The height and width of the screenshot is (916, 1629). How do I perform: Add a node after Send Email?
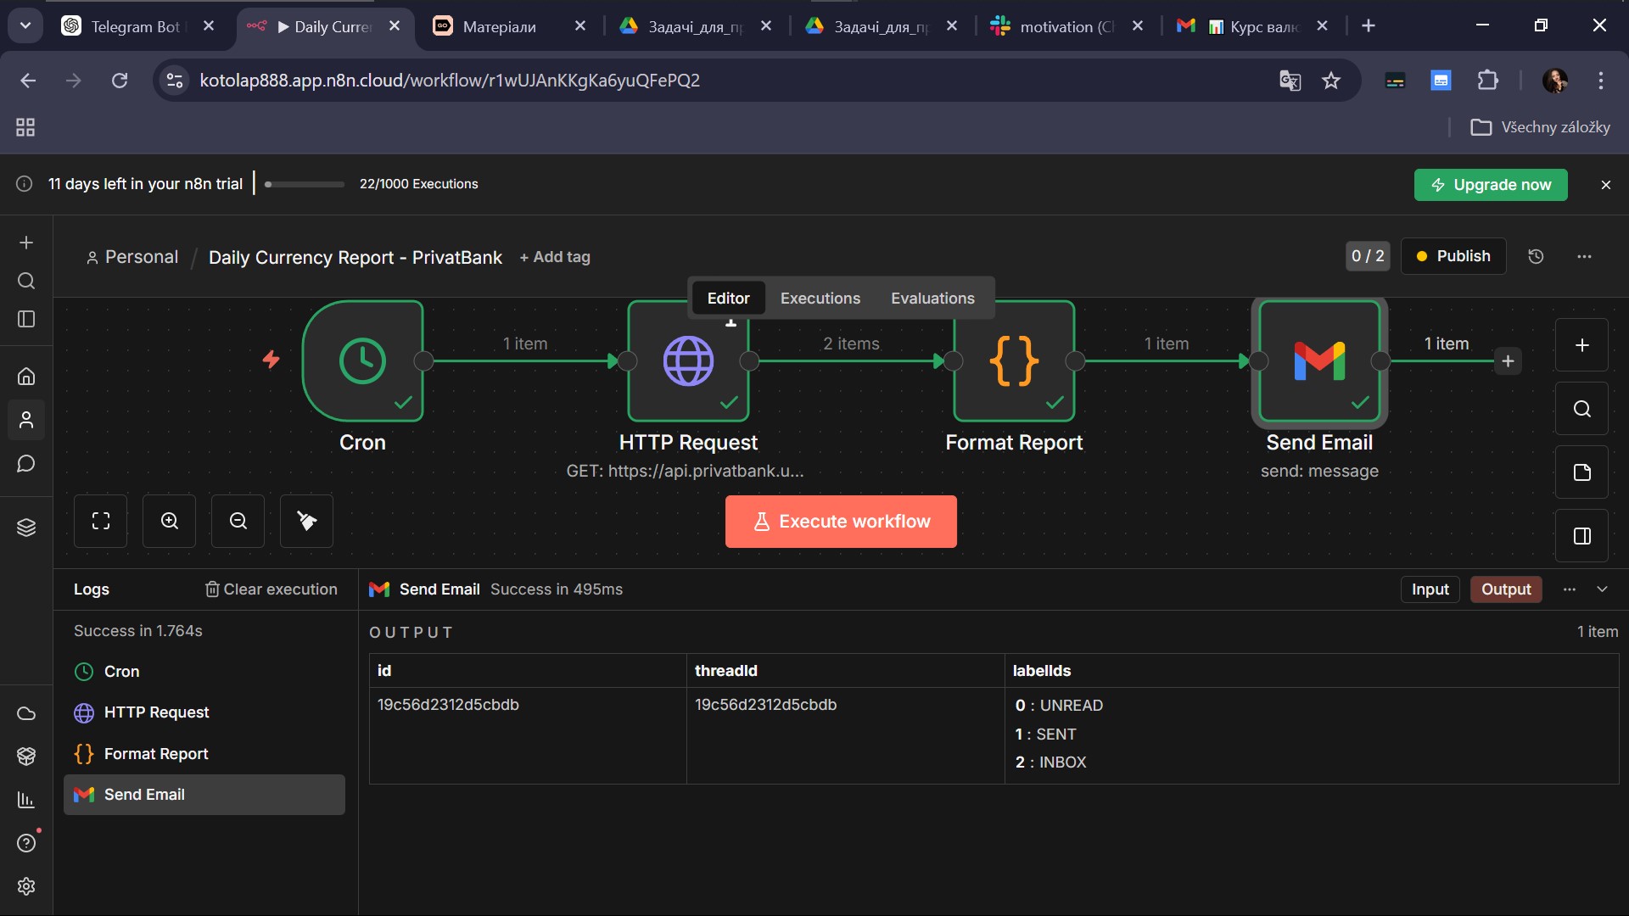click(1508, 361)
